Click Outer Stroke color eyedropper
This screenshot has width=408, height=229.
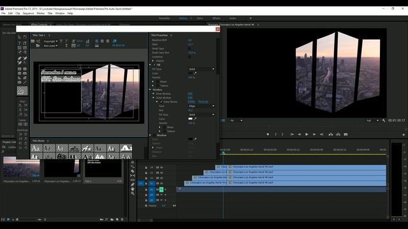[195, 119]
